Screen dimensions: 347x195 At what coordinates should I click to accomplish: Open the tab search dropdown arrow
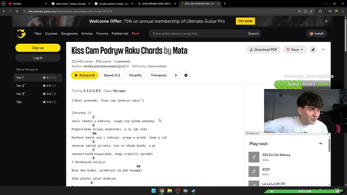[x=4, y=4]
